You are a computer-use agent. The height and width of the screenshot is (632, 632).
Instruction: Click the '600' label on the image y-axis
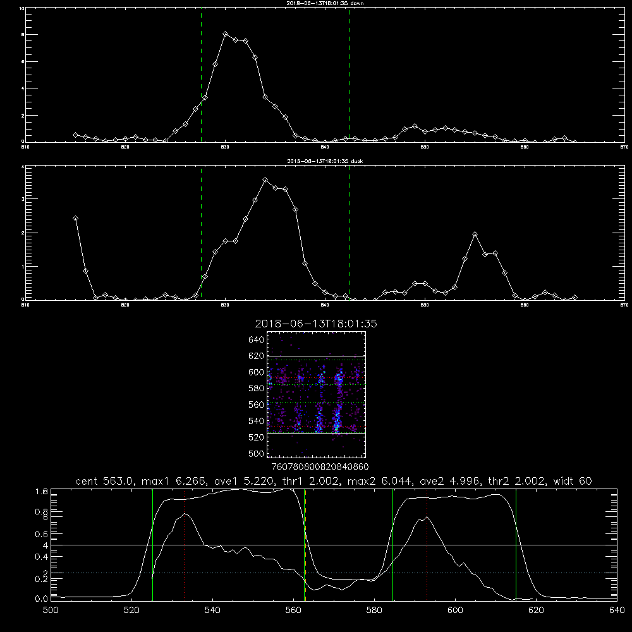257,372
